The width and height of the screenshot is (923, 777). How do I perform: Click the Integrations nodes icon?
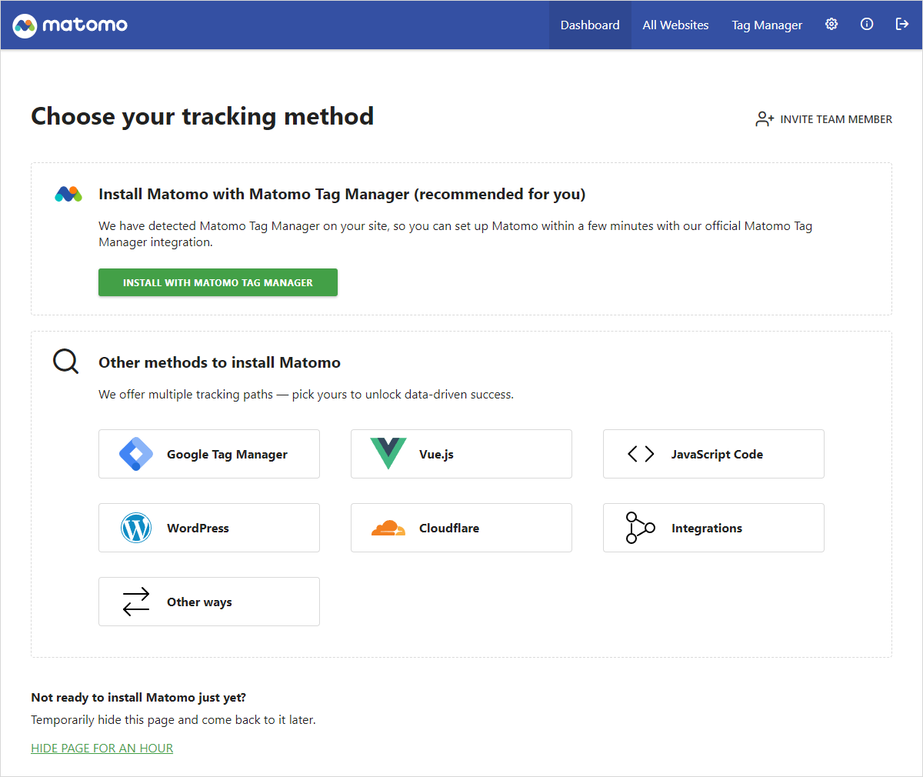640,528
